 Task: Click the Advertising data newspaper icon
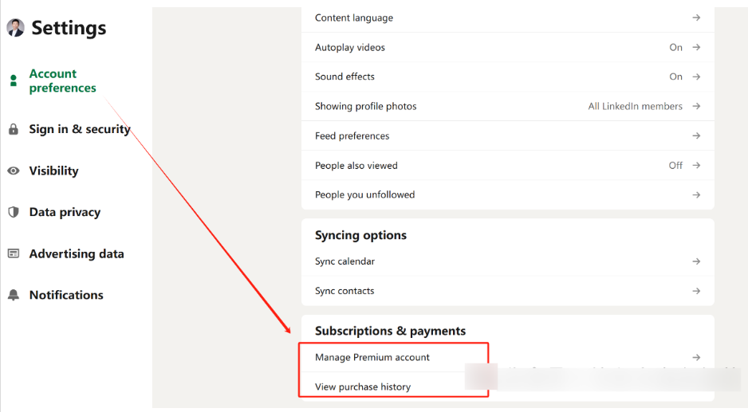(x=13, y=253)
